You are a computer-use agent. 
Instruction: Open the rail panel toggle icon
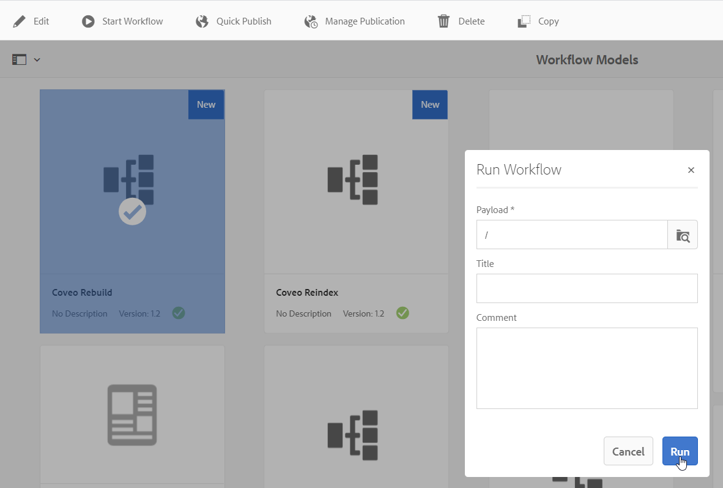pos(20,59)
